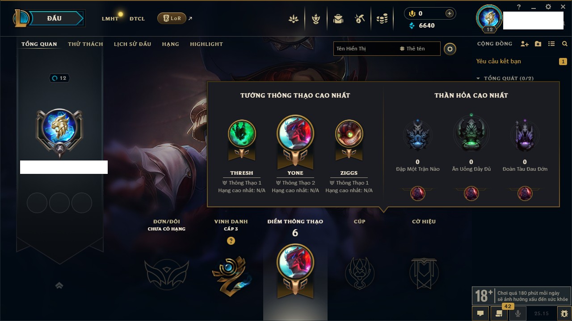
Task: Open the Crafting hammer icon in top bar
Action: click(x=360, y=19)
